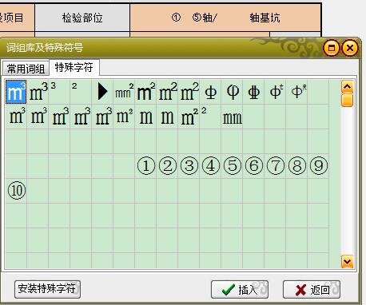The height and width of the screenshot is (305, 366).
Task: Pick the circled number 9 symbol
Action: [x=319, y=166]
